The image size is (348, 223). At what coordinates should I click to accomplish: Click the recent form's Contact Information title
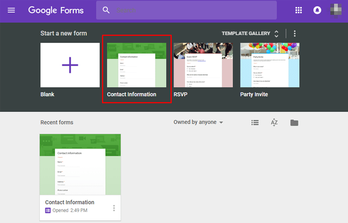pyautogui.click(x=70, y=203)
